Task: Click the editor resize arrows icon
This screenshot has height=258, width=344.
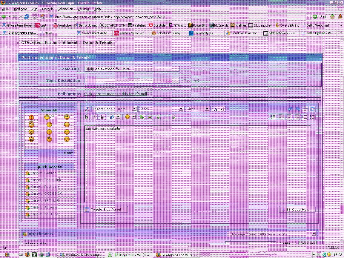Action: 305,109
